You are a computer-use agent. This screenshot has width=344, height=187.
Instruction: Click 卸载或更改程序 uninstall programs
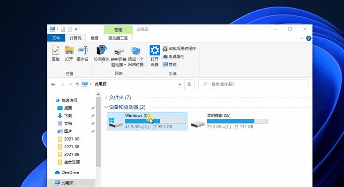[x=179, y=49]
